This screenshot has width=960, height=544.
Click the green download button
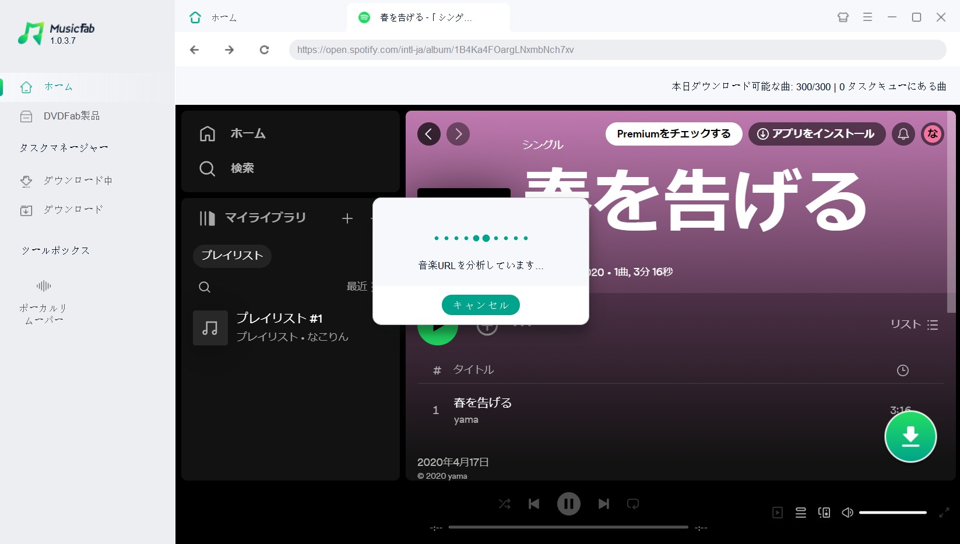tap(910, 436)
